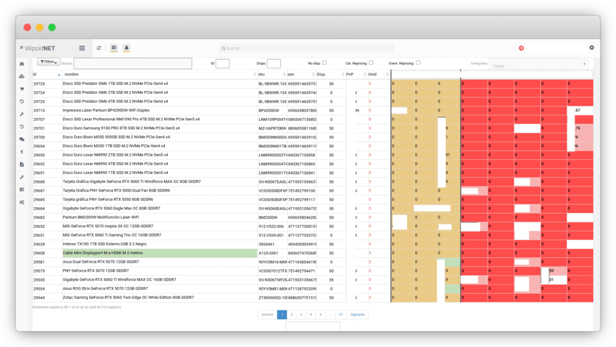Click the red notification badge showing 3
Viewport: 616px width, 347px height.
(522, 48)
